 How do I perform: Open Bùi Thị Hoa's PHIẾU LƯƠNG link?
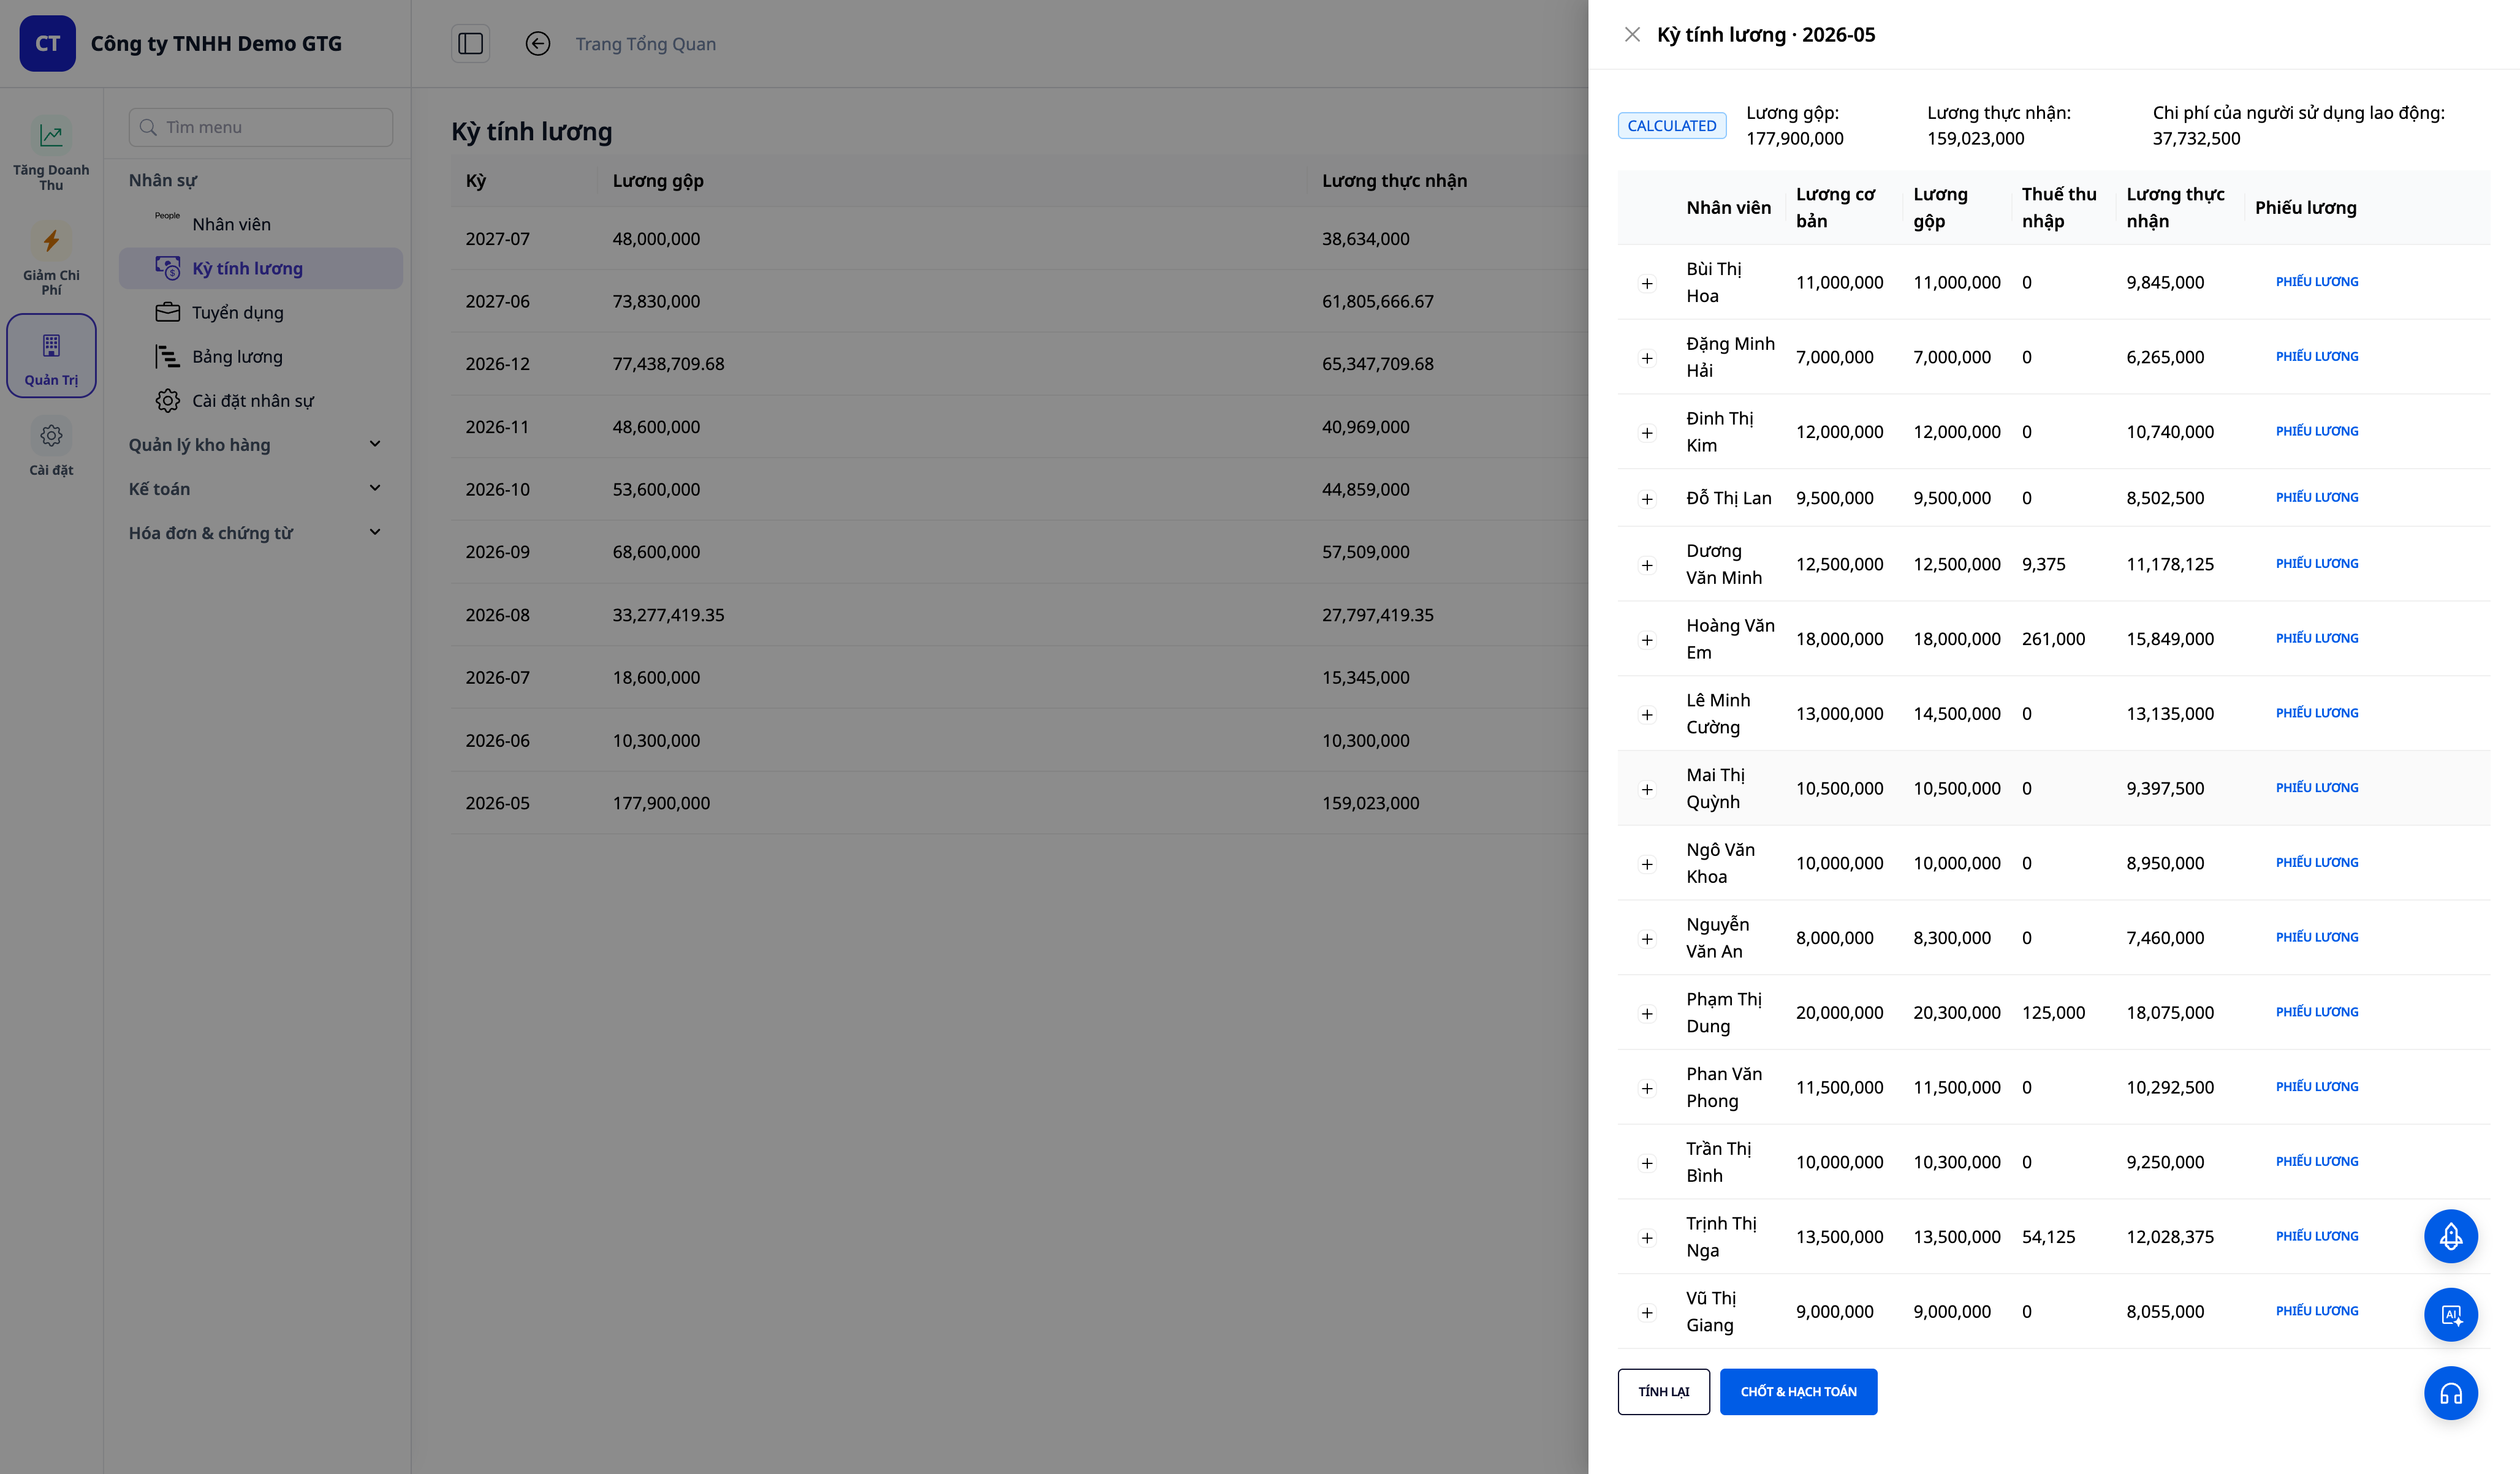click(2317, 282)
